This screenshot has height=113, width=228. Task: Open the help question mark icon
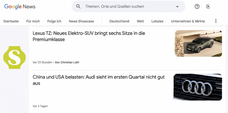point(197,6)
